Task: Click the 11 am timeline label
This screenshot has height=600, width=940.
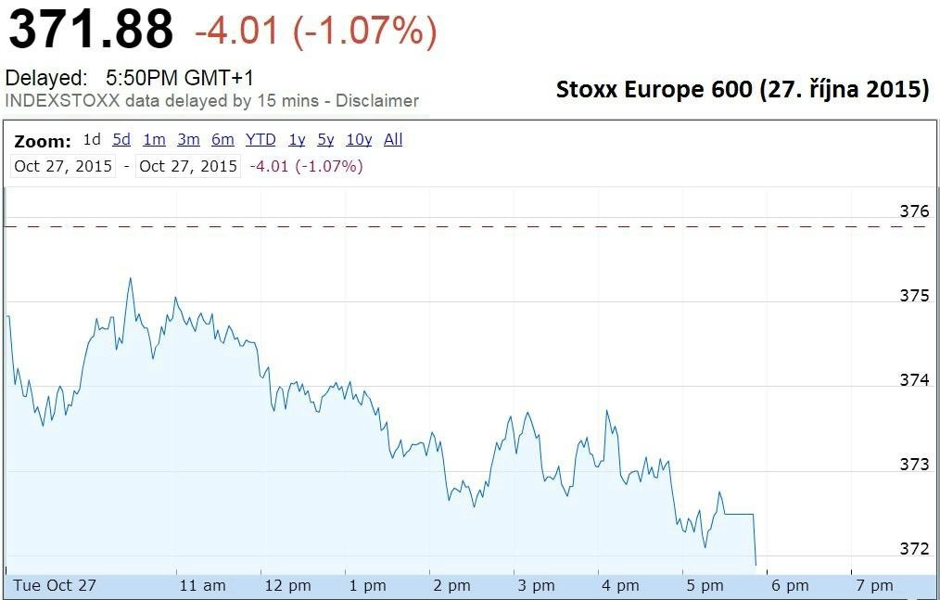Action: tap(203, 585)
